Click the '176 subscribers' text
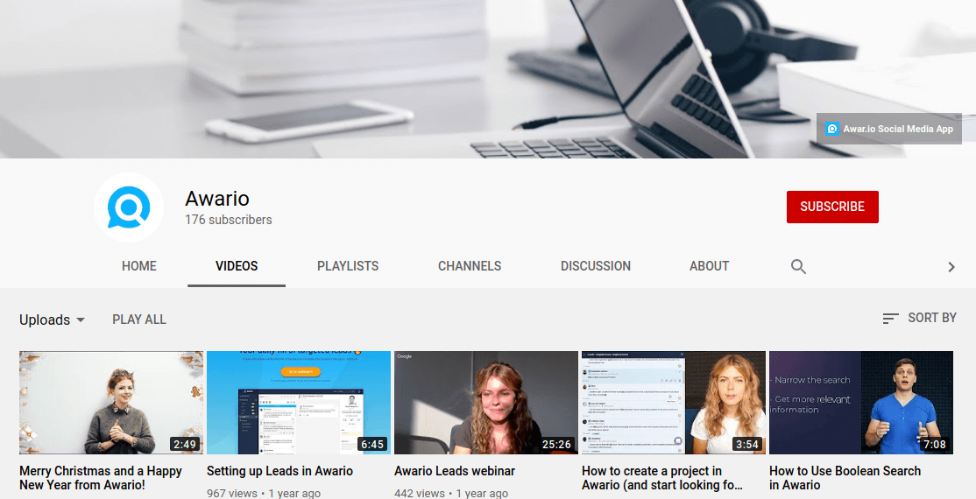The width and height of the screenshot is (976, 499). [229, 220]
